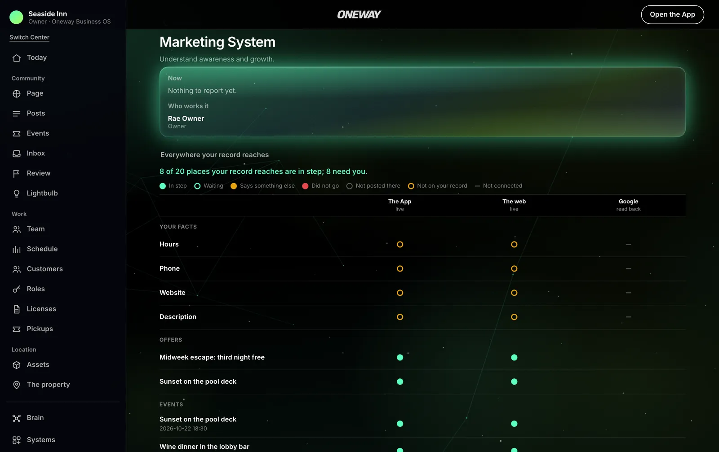The width and height of the screenshot is (719, 452).
Task: Click the In step legend item
Action: pos(173,186)
